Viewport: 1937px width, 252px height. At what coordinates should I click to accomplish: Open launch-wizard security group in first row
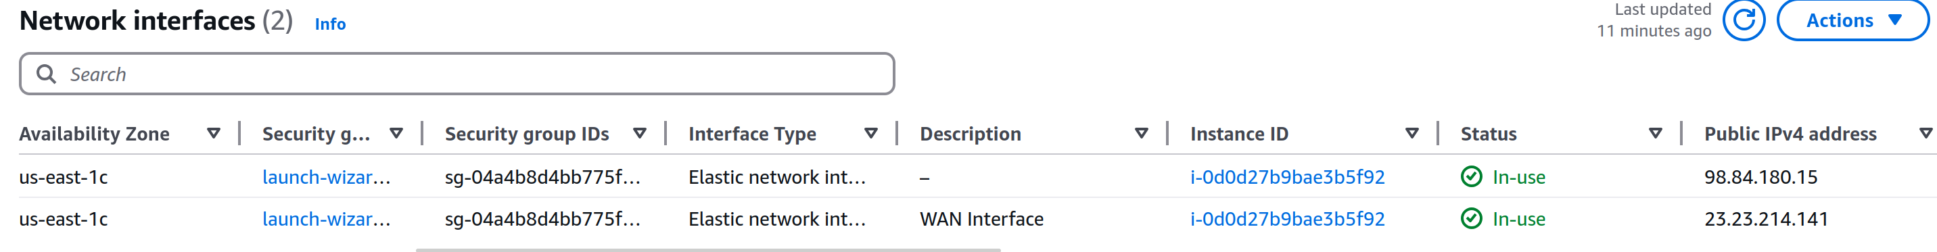327,177
